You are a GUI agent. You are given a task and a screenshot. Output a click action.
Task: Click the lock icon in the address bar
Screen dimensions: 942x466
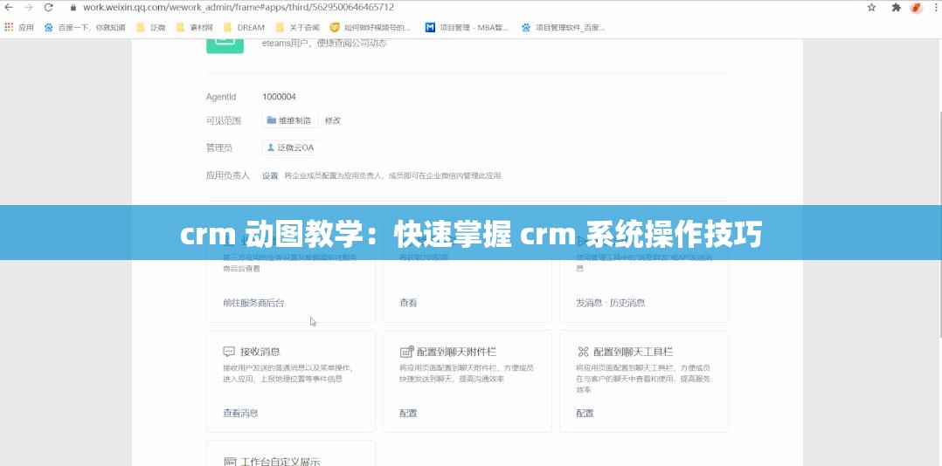tap(73, 8)
